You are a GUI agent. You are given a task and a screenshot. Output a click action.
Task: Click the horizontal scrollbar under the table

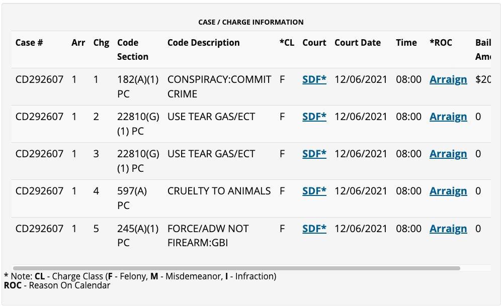[x=236, y=268]
